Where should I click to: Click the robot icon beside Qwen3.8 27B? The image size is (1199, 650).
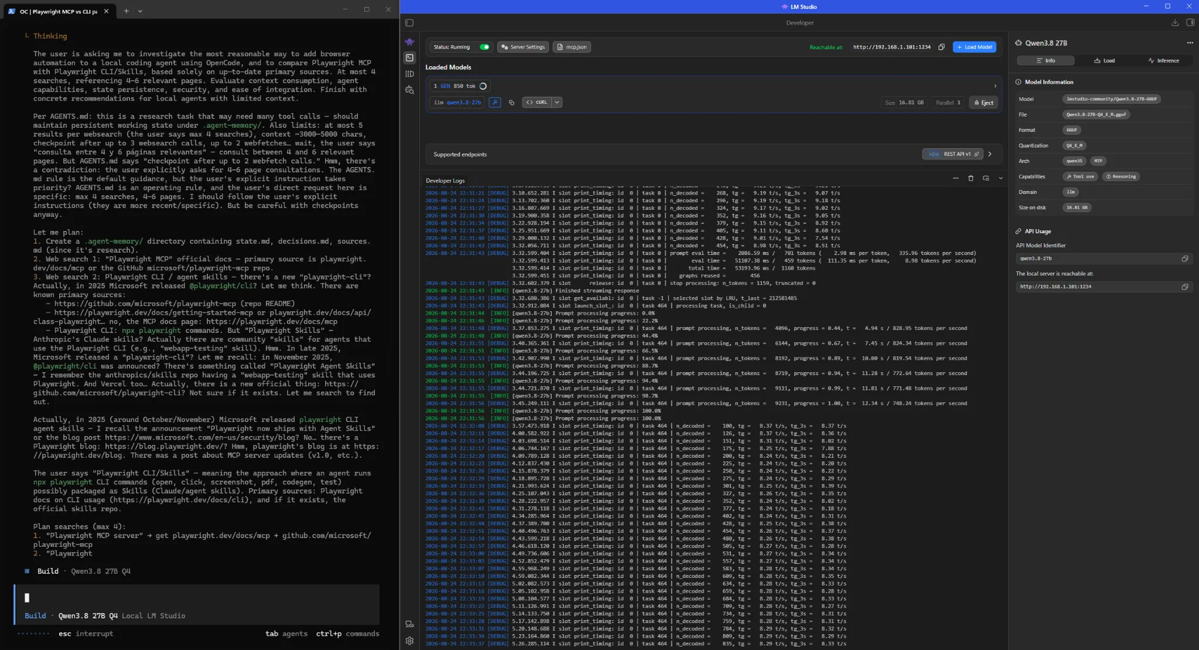point(1019,43)
